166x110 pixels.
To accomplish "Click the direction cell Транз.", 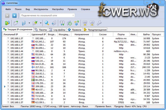I will pos(82,51).
